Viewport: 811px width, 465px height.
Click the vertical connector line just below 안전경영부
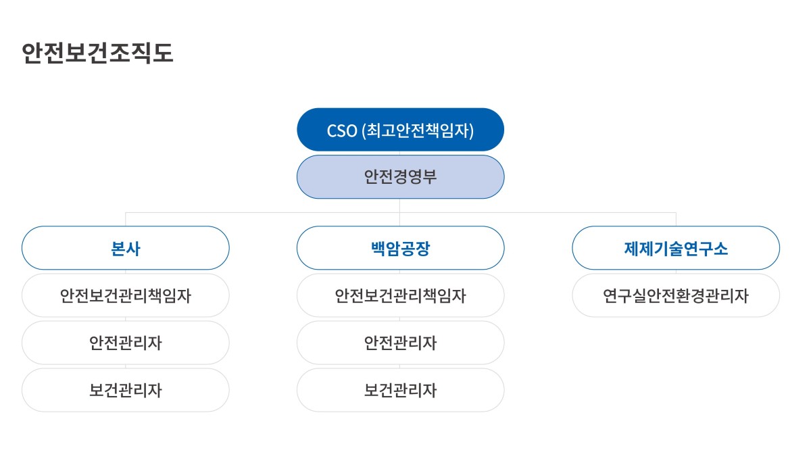(x=400, y=205)
